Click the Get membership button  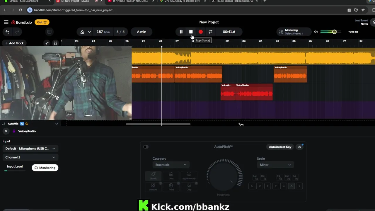click(x=42, y=22)
